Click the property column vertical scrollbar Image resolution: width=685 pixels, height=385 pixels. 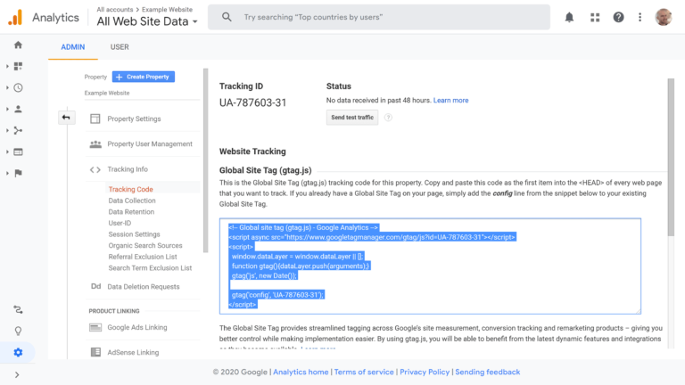click(205, 160)
